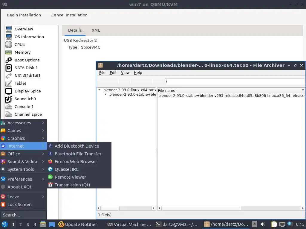This screenshot has width=306, height=229.
Task: Open the clipboard tray icon
Action: coord(274,224)
